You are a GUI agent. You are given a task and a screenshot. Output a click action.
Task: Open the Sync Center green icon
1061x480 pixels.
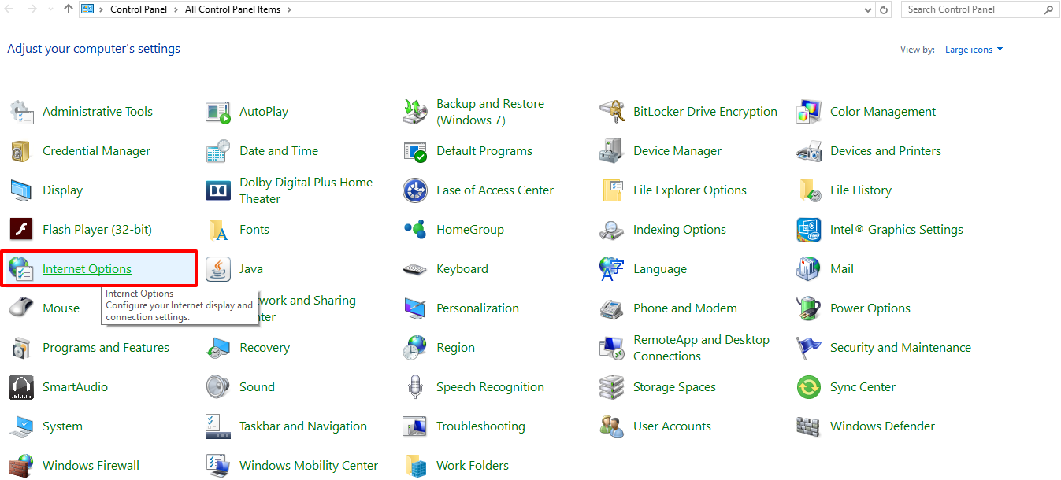click(809, 387)
